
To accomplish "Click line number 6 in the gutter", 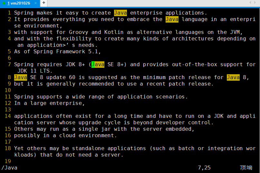I will [9, 58].
